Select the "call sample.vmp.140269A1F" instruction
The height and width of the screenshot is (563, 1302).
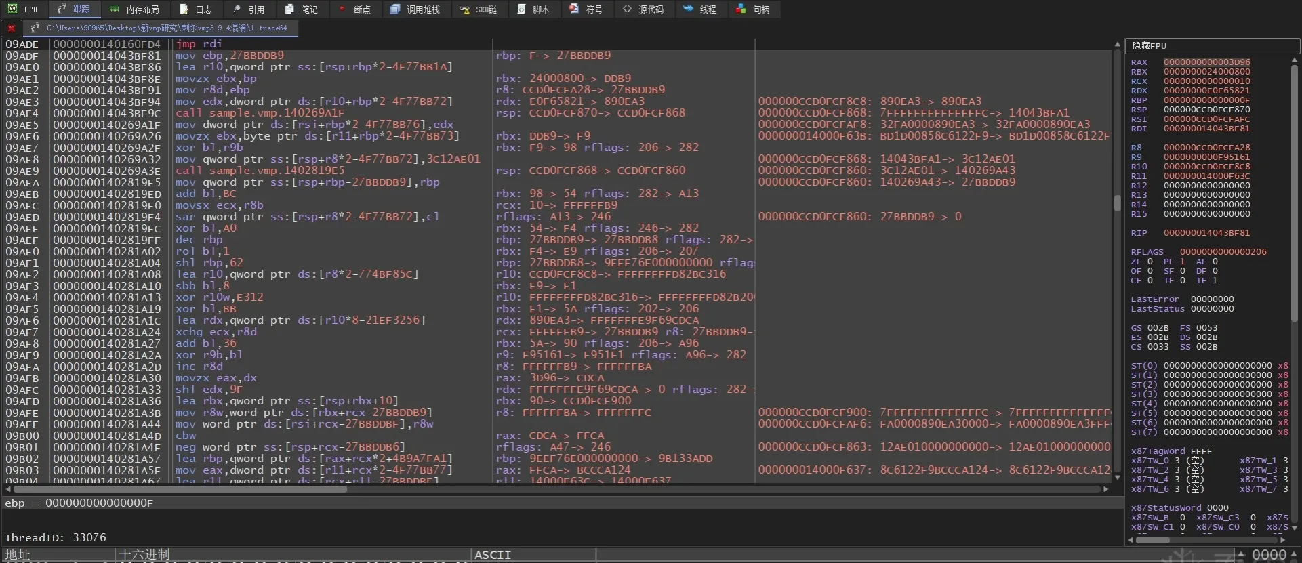(x=260, y=113)
